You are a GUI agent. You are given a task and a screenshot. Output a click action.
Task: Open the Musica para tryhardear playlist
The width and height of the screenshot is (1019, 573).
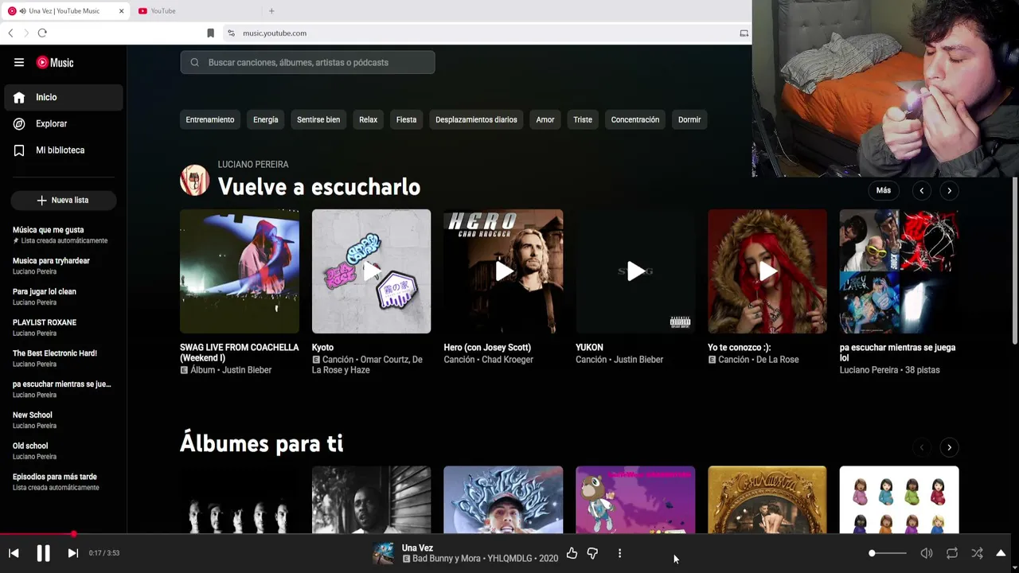click(x=62, y=266)
